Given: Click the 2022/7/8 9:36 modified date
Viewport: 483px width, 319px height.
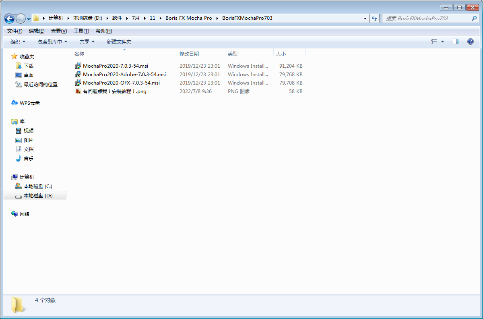Looking at the screenshot, I should point(196,91).
